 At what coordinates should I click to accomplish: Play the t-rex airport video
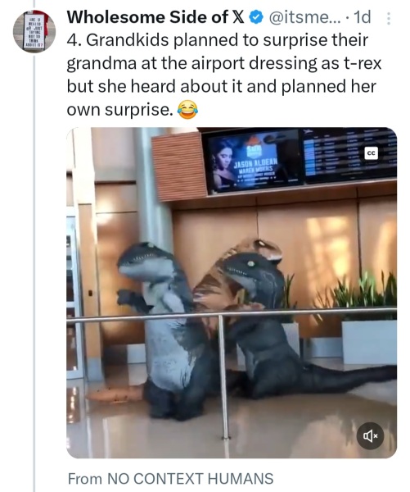(232, 293)
